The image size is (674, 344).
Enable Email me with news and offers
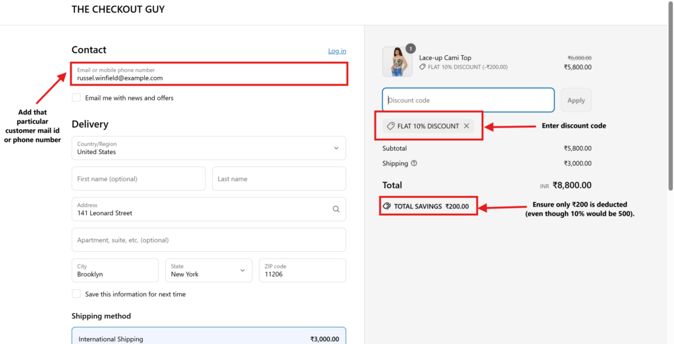click(76, 98)
